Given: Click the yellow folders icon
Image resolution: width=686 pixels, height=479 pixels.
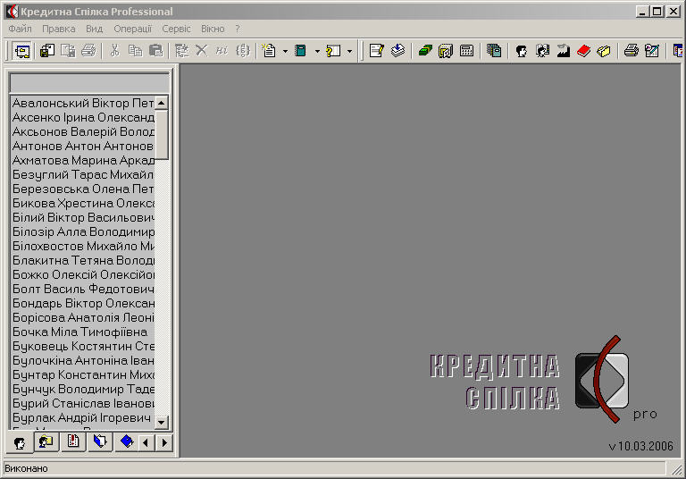Looking at the screenshot, I should [604, 51].
